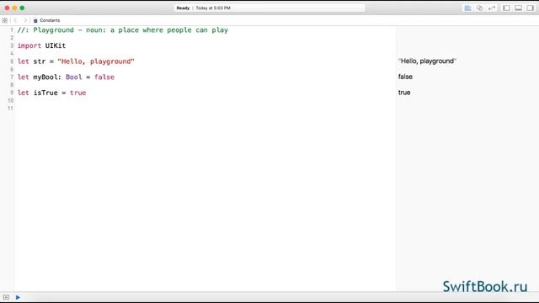Screen dimensions: 539x303
Task: Select the standard editor button
Action: pos(468,8)
